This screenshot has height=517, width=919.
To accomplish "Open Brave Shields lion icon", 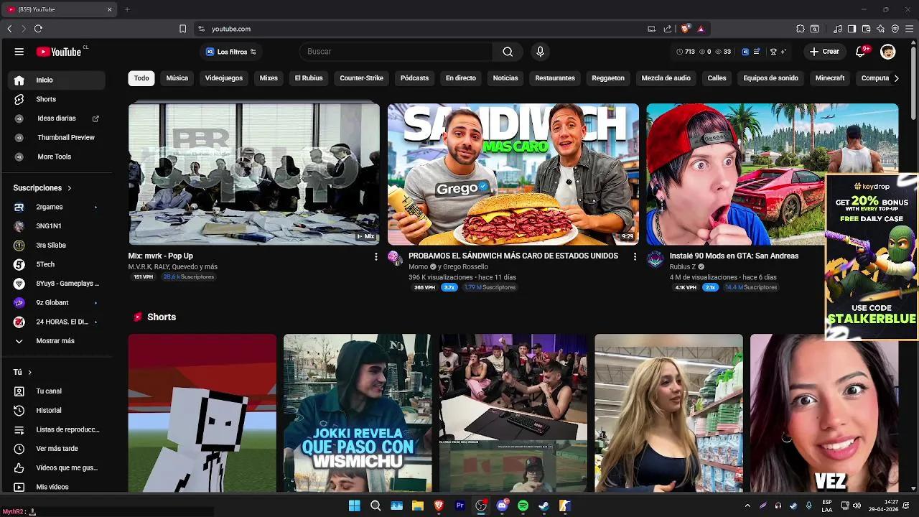I will click(x=685, y=29).
